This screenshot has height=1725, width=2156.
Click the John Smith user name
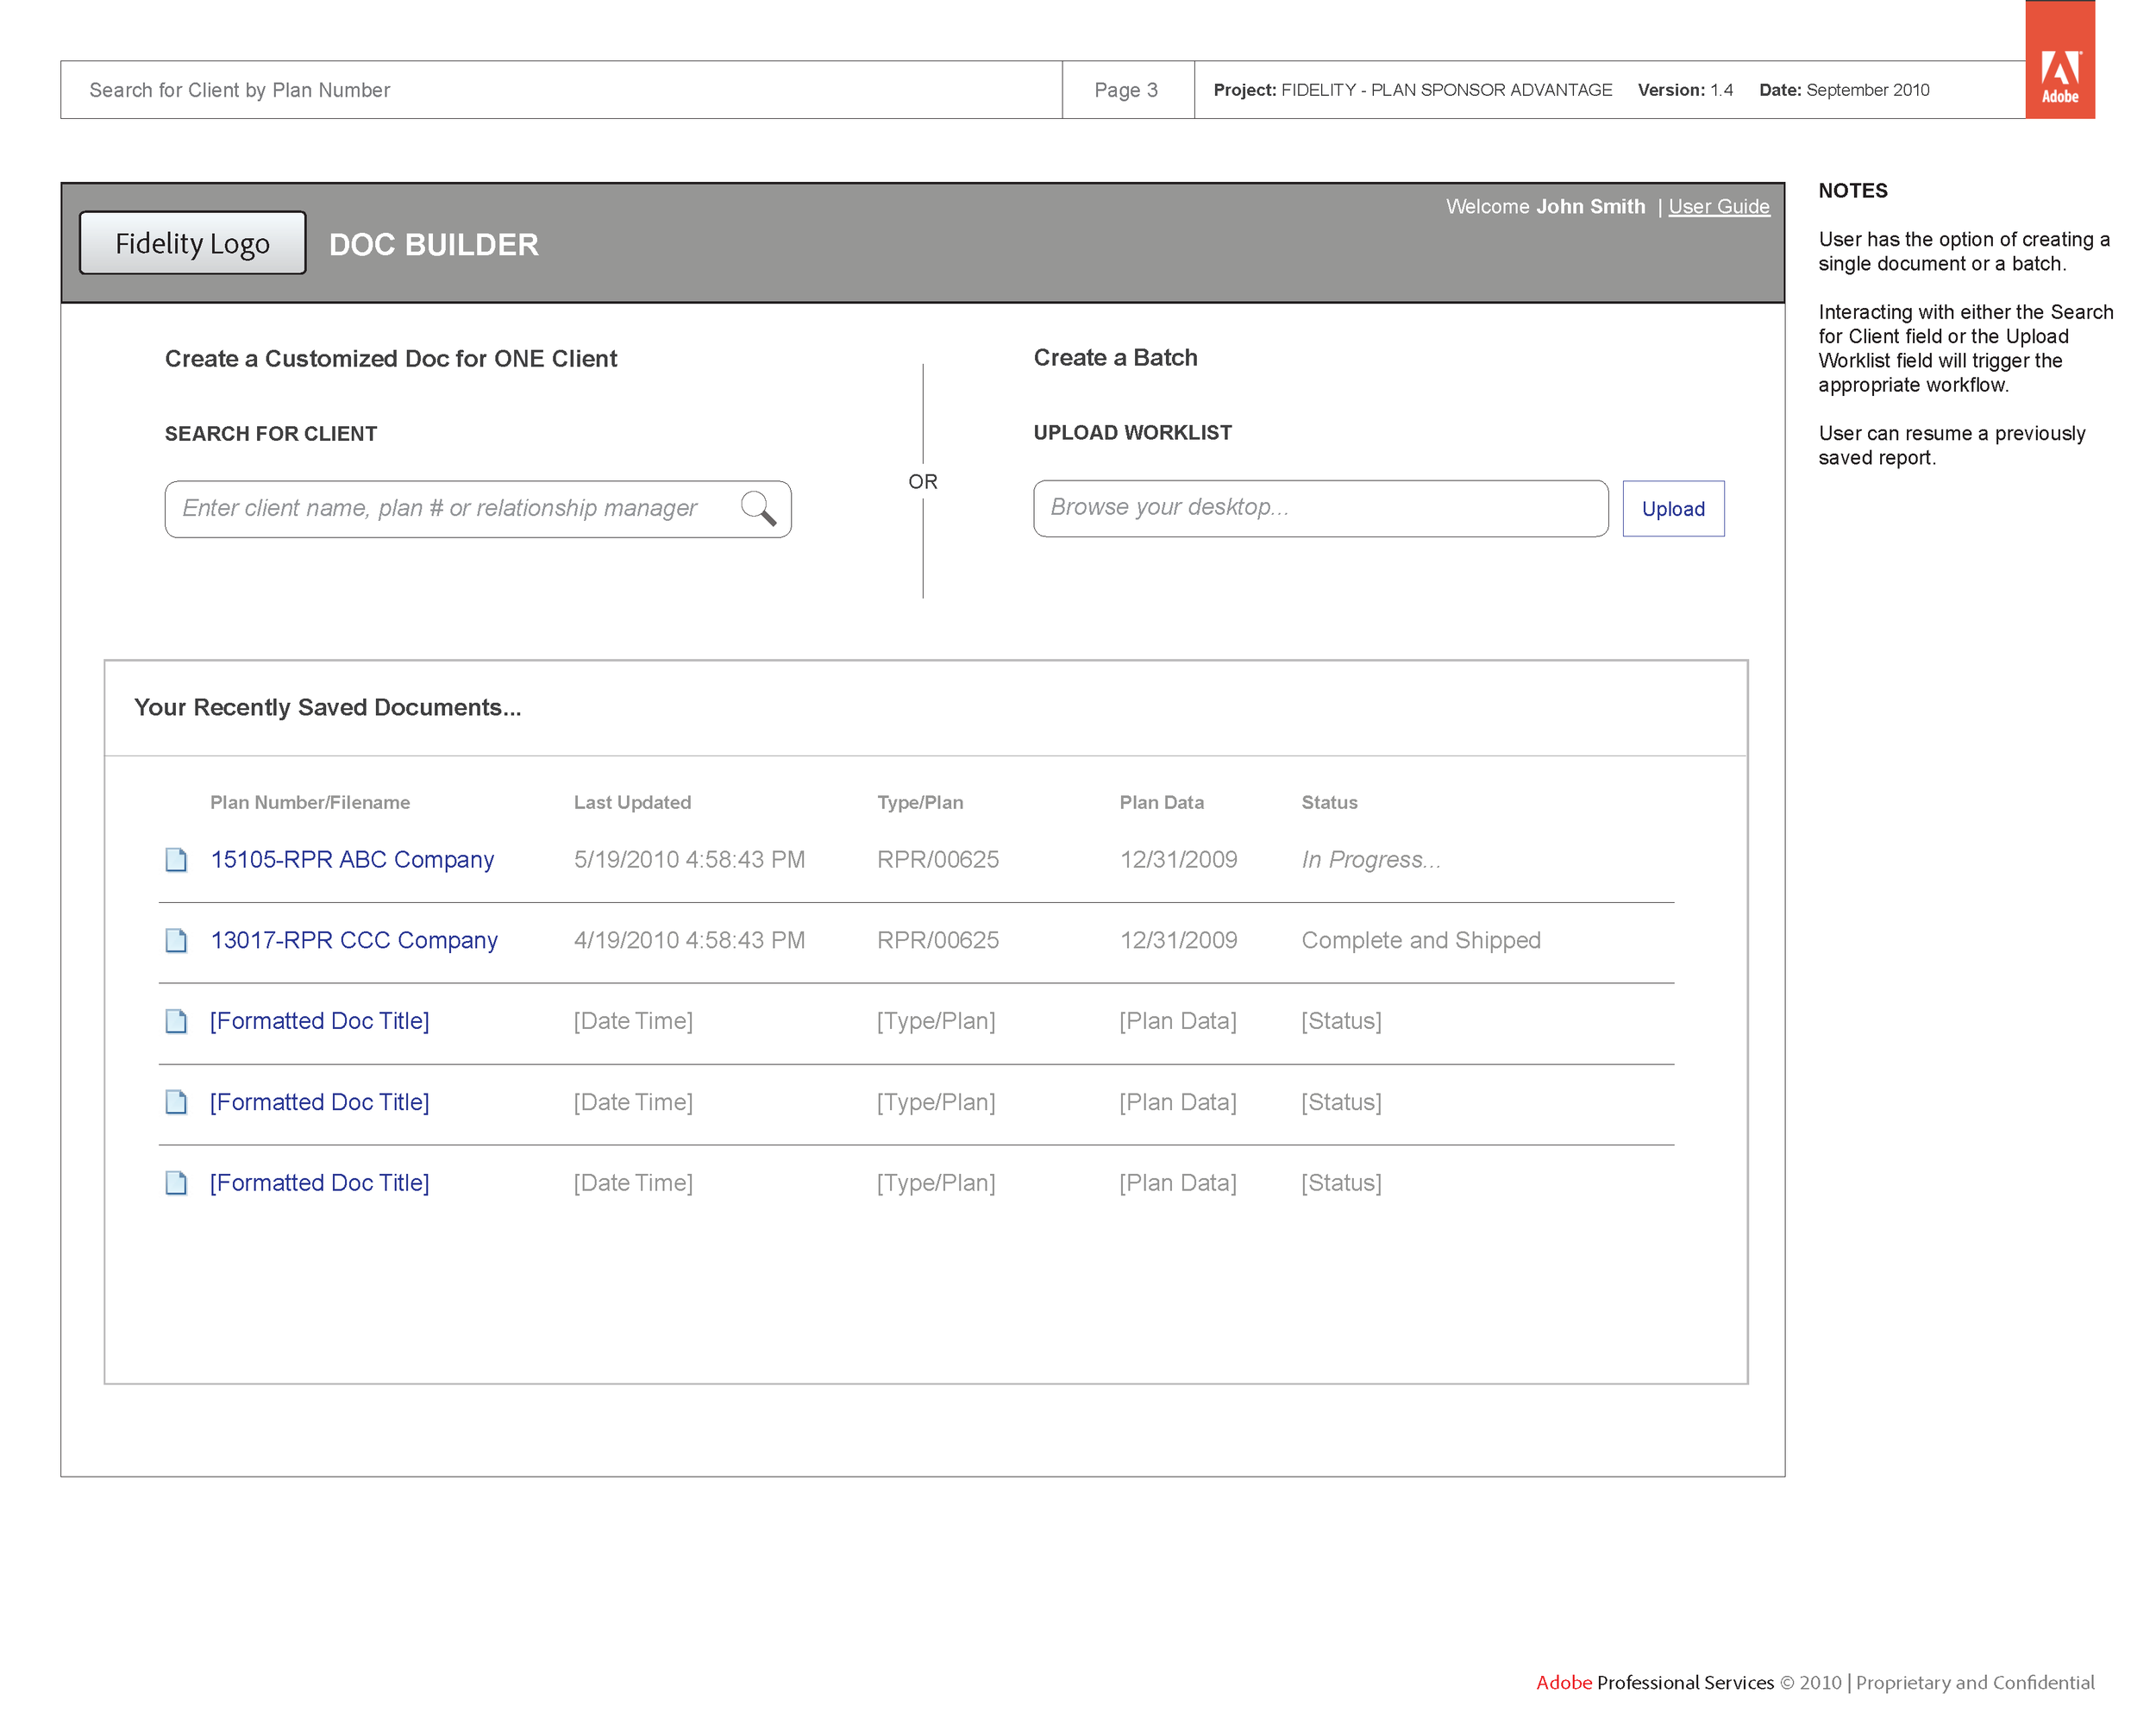[x=1590, y=206]
